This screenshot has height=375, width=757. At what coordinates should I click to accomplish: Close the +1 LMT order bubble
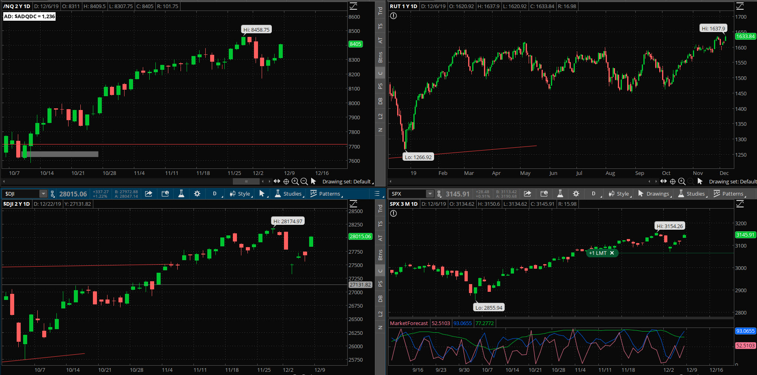(612, 253)
